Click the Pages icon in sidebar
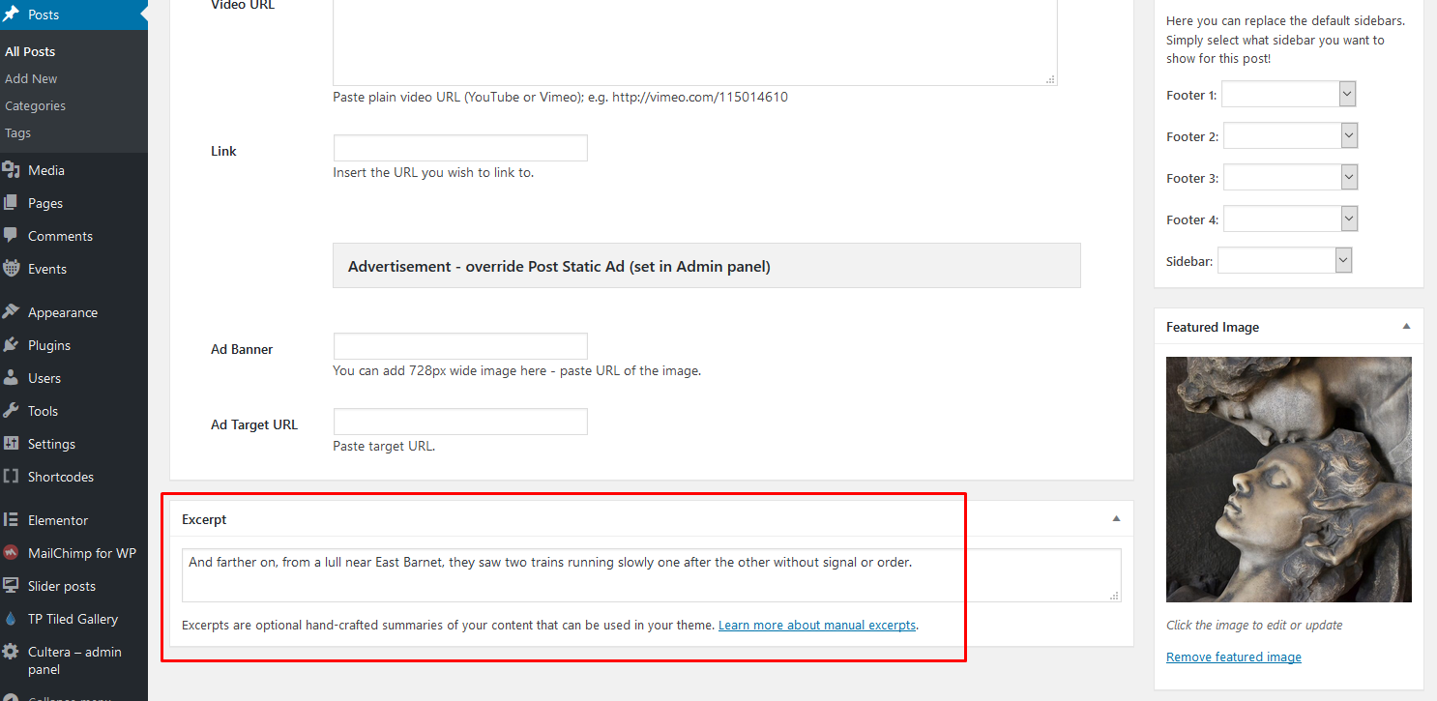The width and height of the screenshot is (1437, 701). point(12,203)
